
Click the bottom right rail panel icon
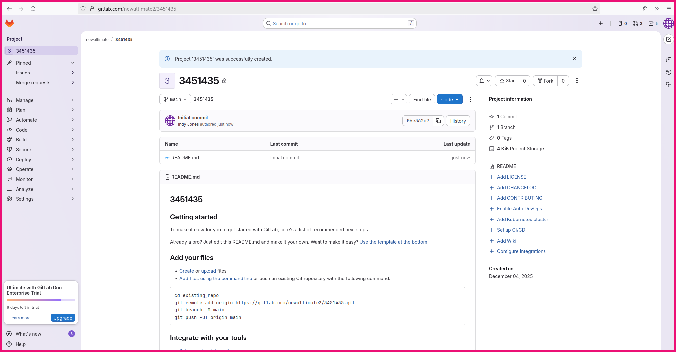669,85
